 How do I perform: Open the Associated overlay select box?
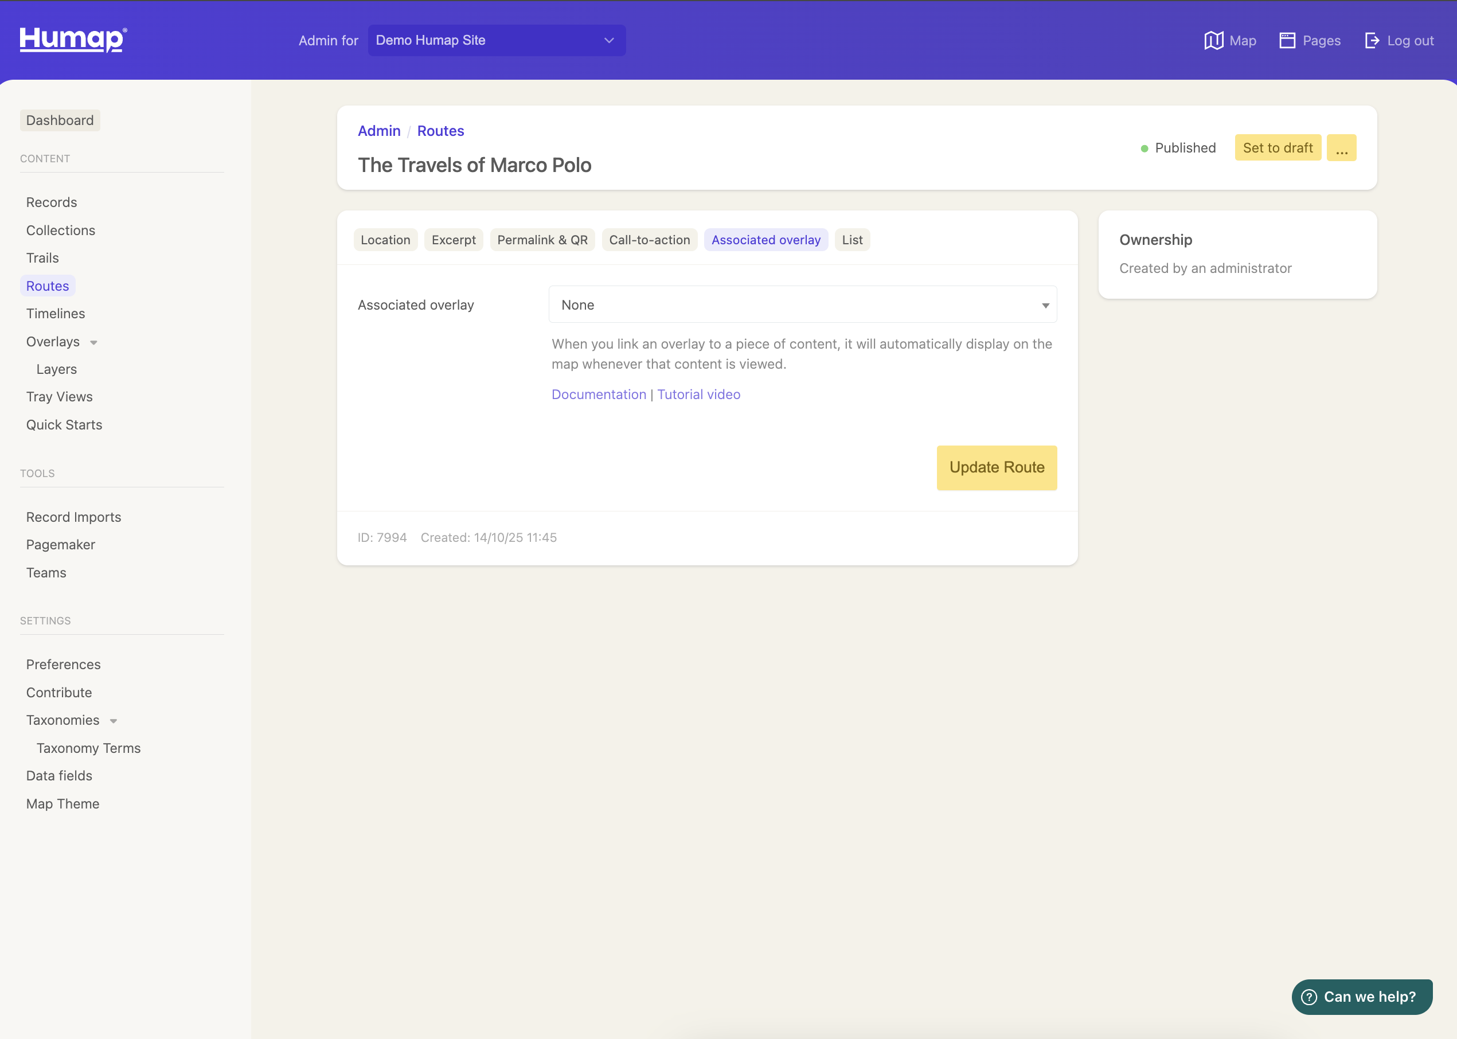[x=802, y=304]
